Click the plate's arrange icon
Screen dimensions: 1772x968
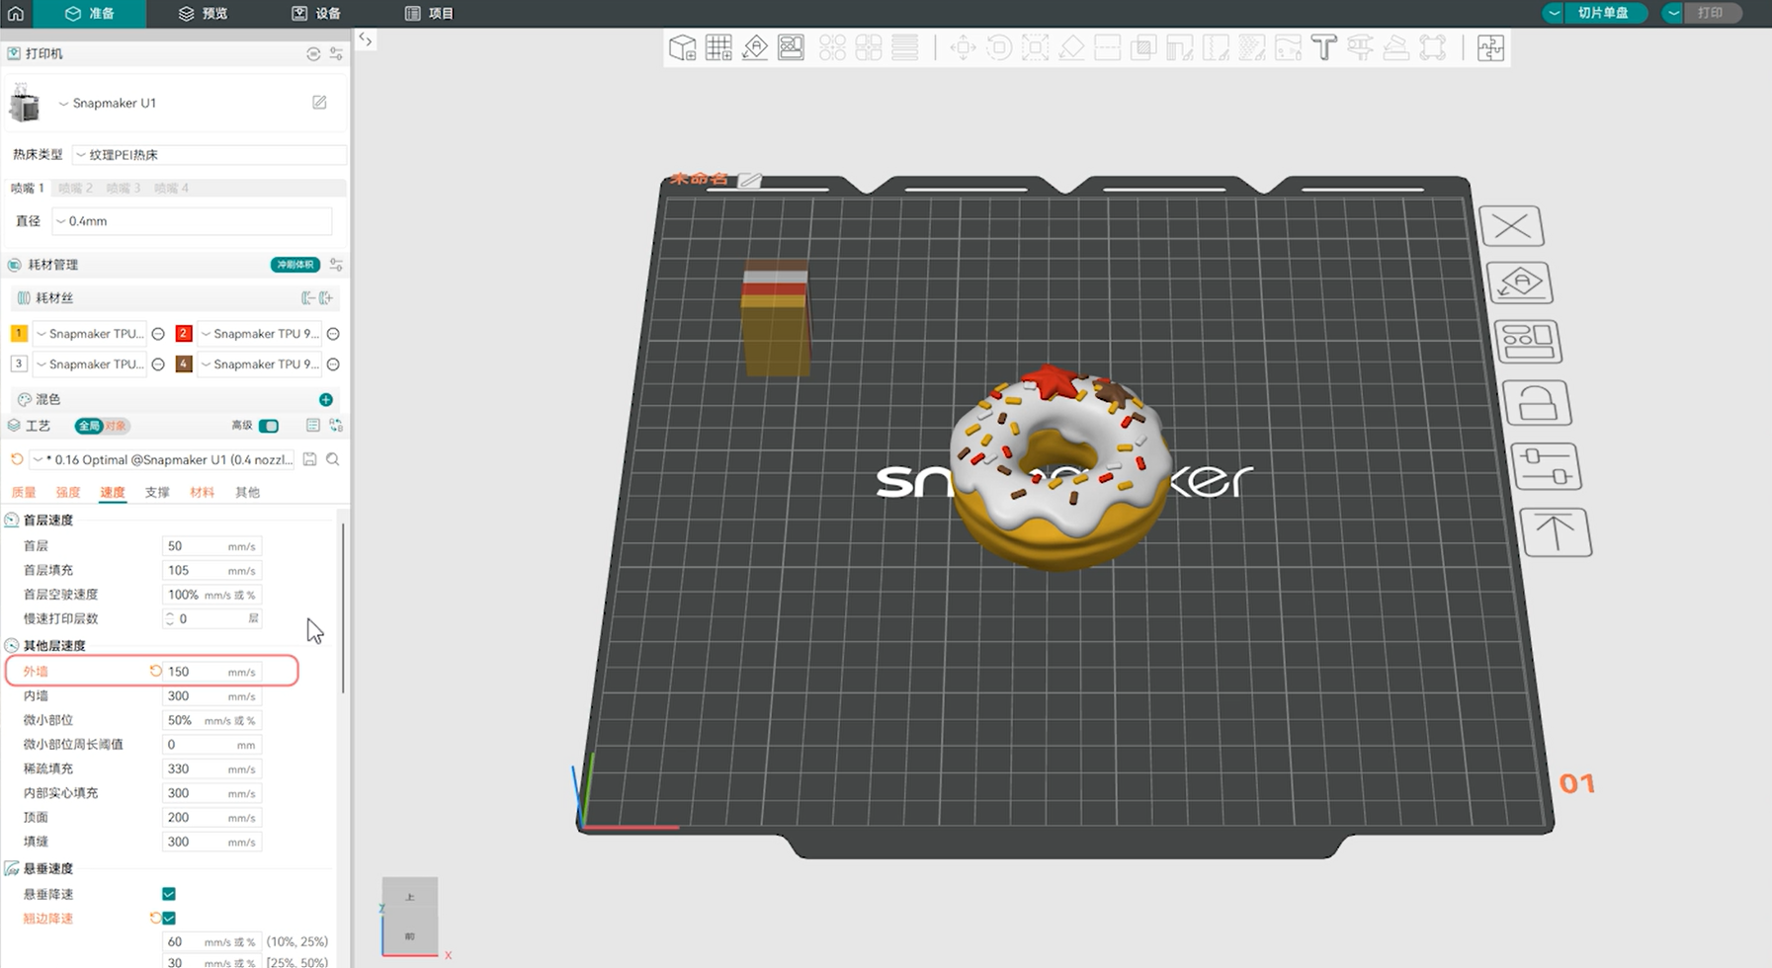pyautogui.click(x=1528, y=342)
